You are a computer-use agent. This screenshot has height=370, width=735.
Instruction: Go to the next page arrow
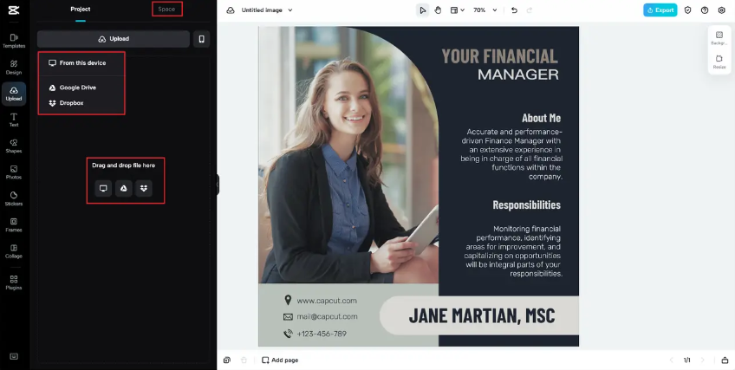click(702, 360)
